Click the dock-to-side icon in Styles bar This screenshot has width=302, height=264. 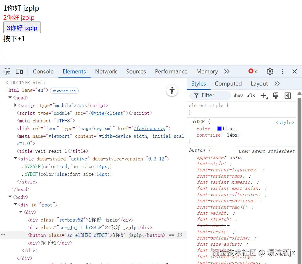pos(288,96)
